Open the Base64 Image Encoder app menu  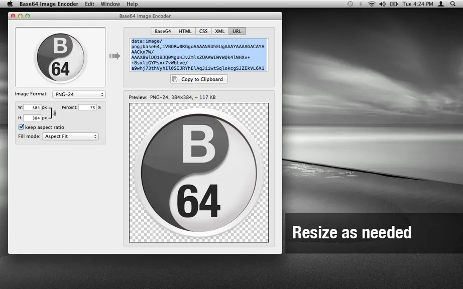coord(49,4)
